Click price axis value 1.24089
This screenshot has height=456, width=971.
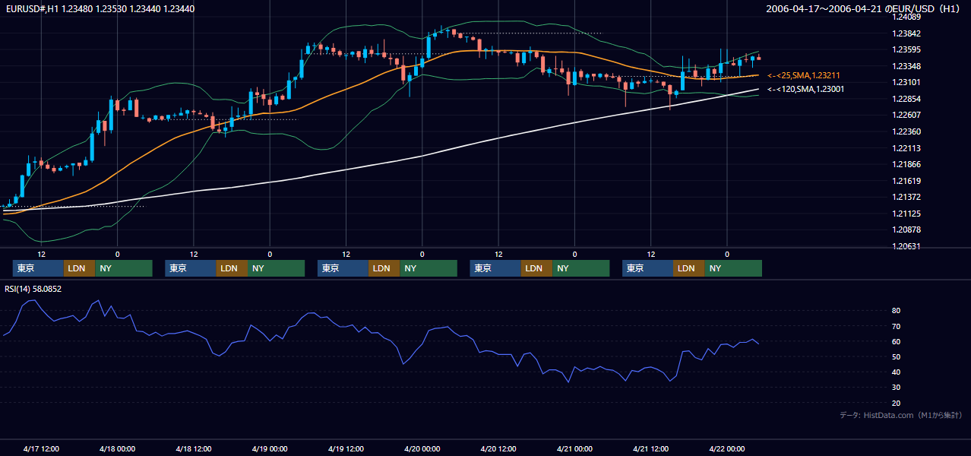[906, 17]
